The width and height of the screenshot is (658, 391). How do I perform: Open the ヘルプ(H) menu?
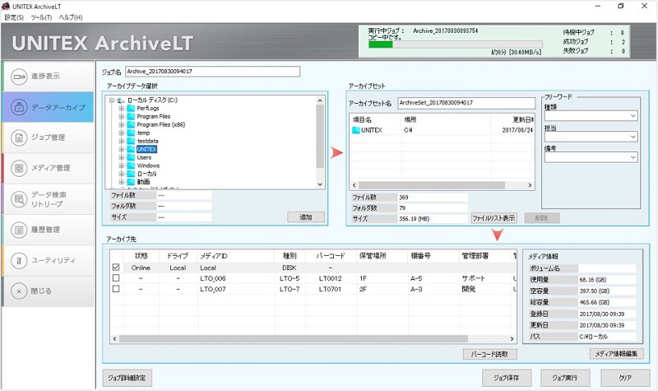point(71,17)
